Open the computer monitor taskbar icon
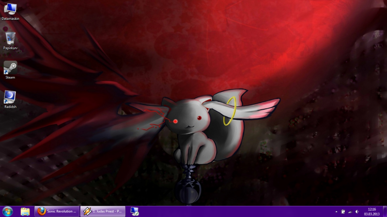 135,211
